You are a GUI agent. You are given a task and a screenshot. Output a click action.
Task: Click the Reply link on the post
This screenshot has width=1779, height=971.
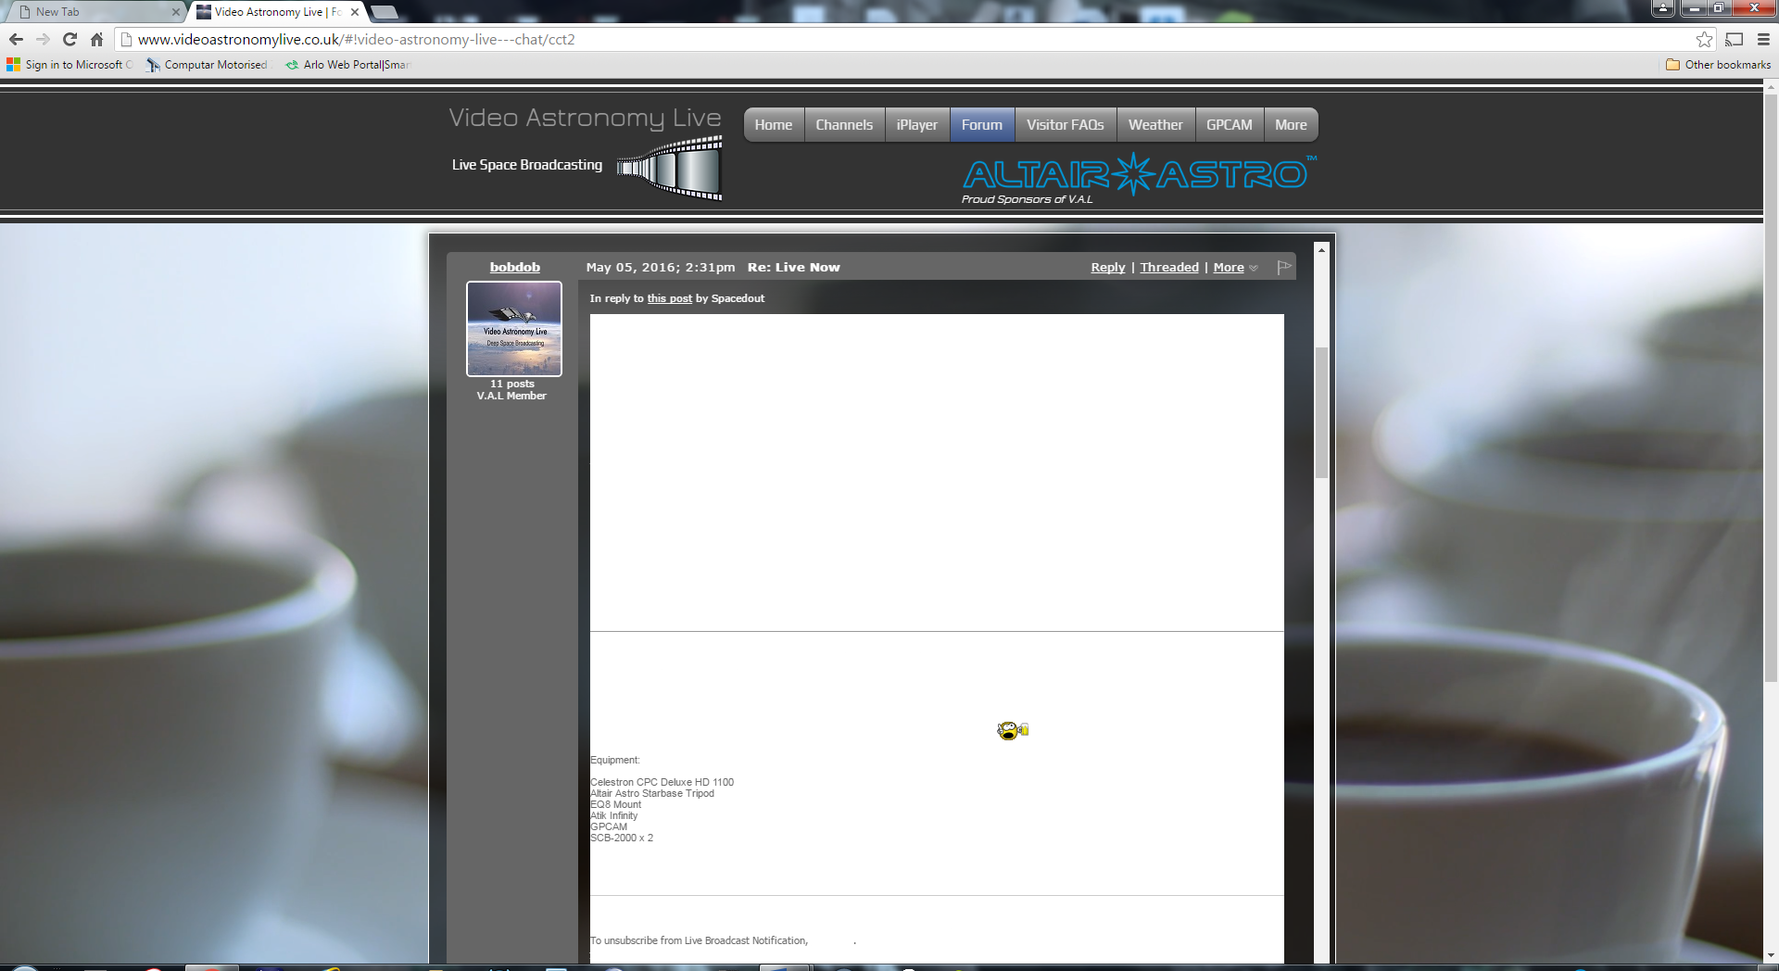(x=1107, y=267)
